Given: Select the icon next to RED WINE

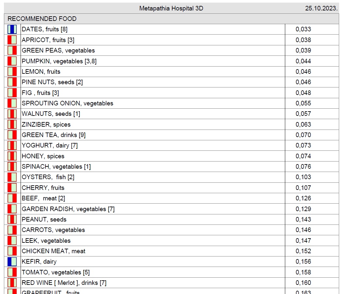Looking at the screenshot, I should (x=12, y=283).
